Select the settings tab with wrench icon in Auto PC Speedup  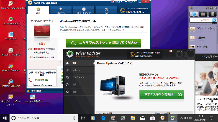pos(107,11)
